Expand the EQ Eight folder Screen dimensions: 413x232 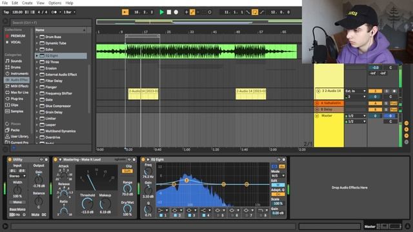point(37,56)
